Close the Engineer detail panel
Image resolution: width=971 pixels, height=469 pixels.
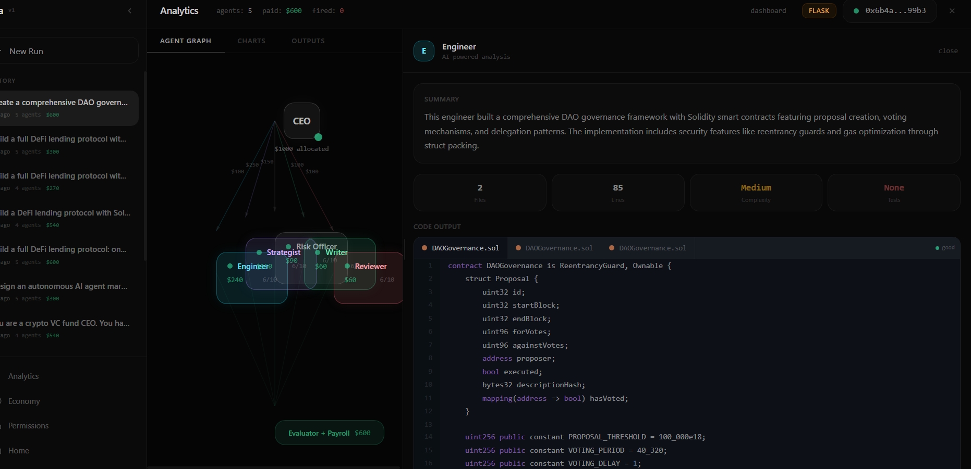(948, 51)
